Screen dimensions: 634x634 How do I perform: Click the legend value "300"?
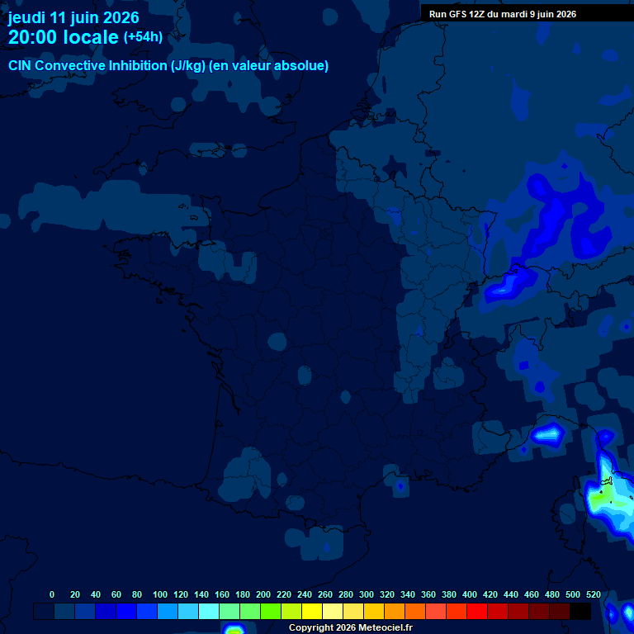coord(367,594)
